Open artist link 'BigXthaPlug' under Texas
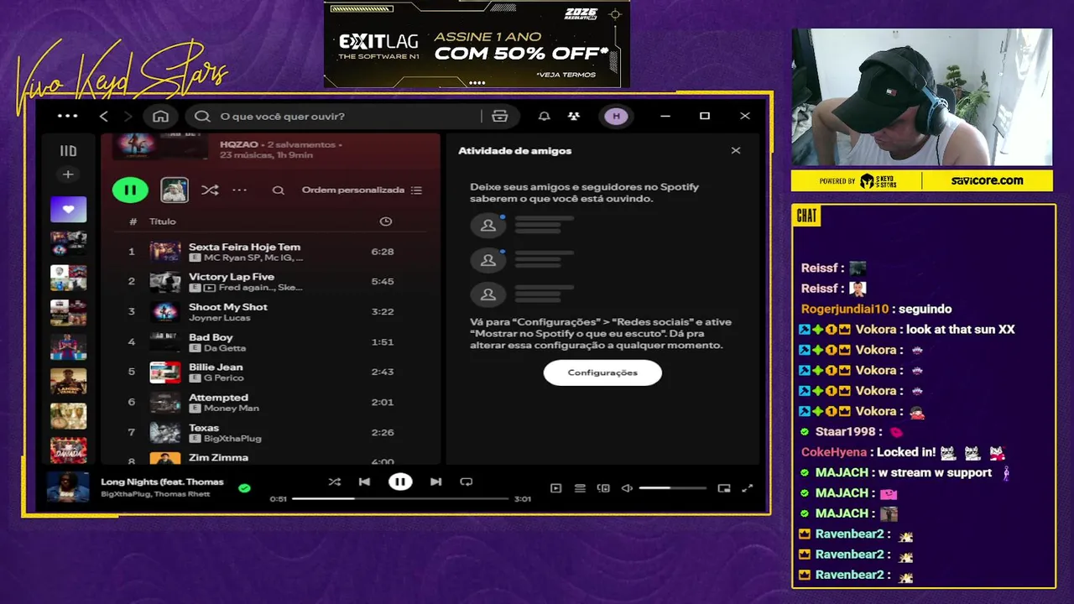This screenshot has width=1074, height=604. (232, 439)
